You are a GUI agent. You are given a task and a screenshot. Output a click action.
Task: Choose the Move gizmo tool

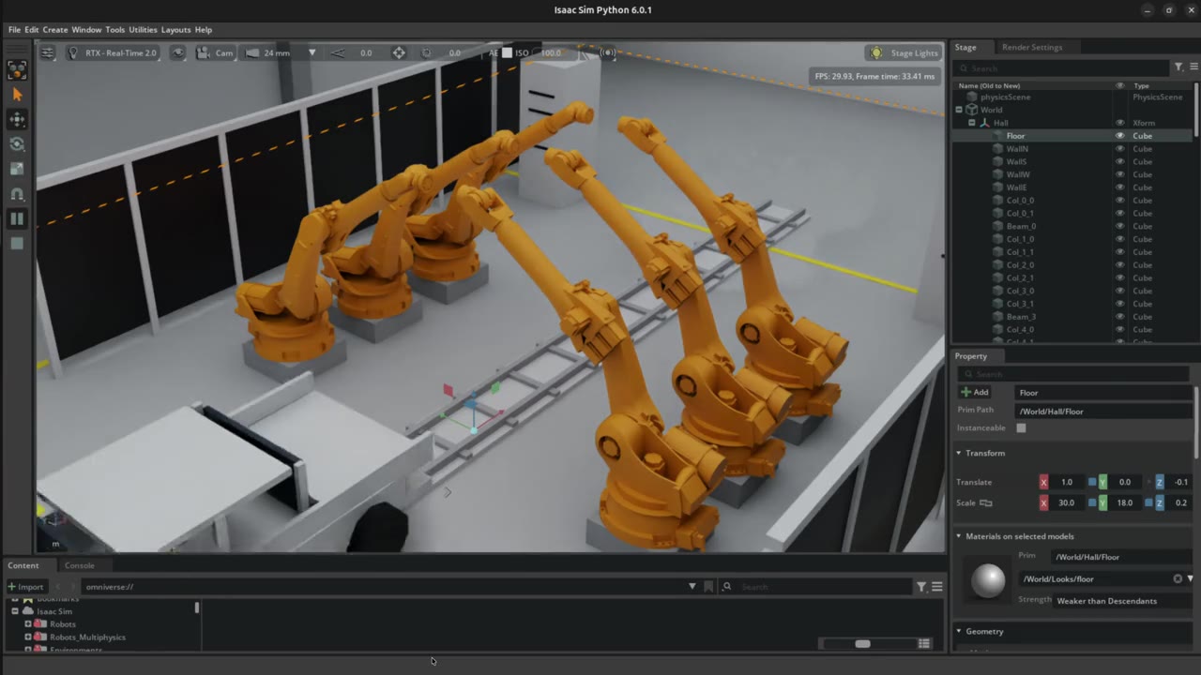[x=17, y=119]
